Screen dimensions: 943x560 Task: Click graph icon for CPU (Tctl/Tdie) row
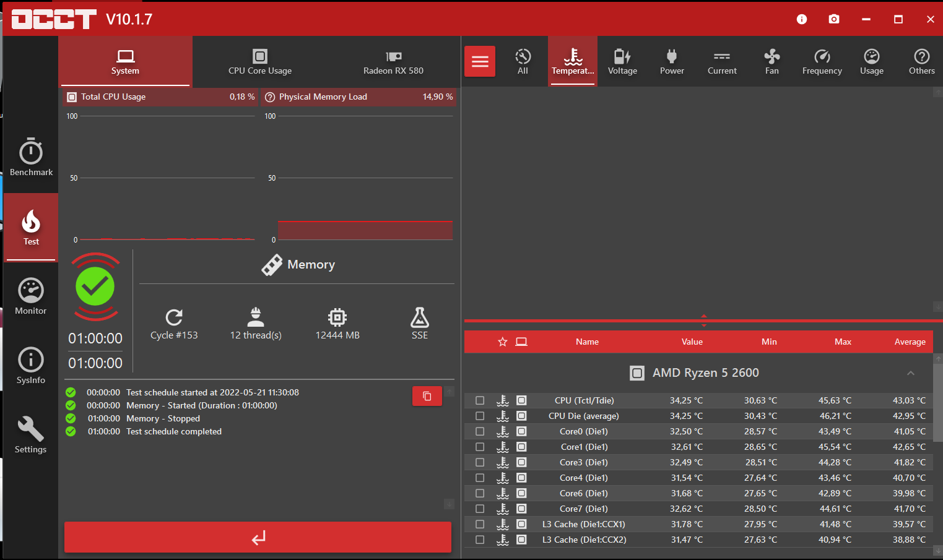[x=503, y=400]
